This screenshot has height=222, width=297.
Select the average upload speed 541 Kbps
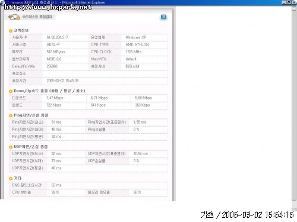point(98,105)
